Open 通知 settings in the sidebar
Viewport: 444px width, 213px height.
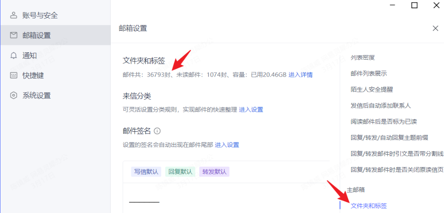pyautogui.click(x=55, y=56)
